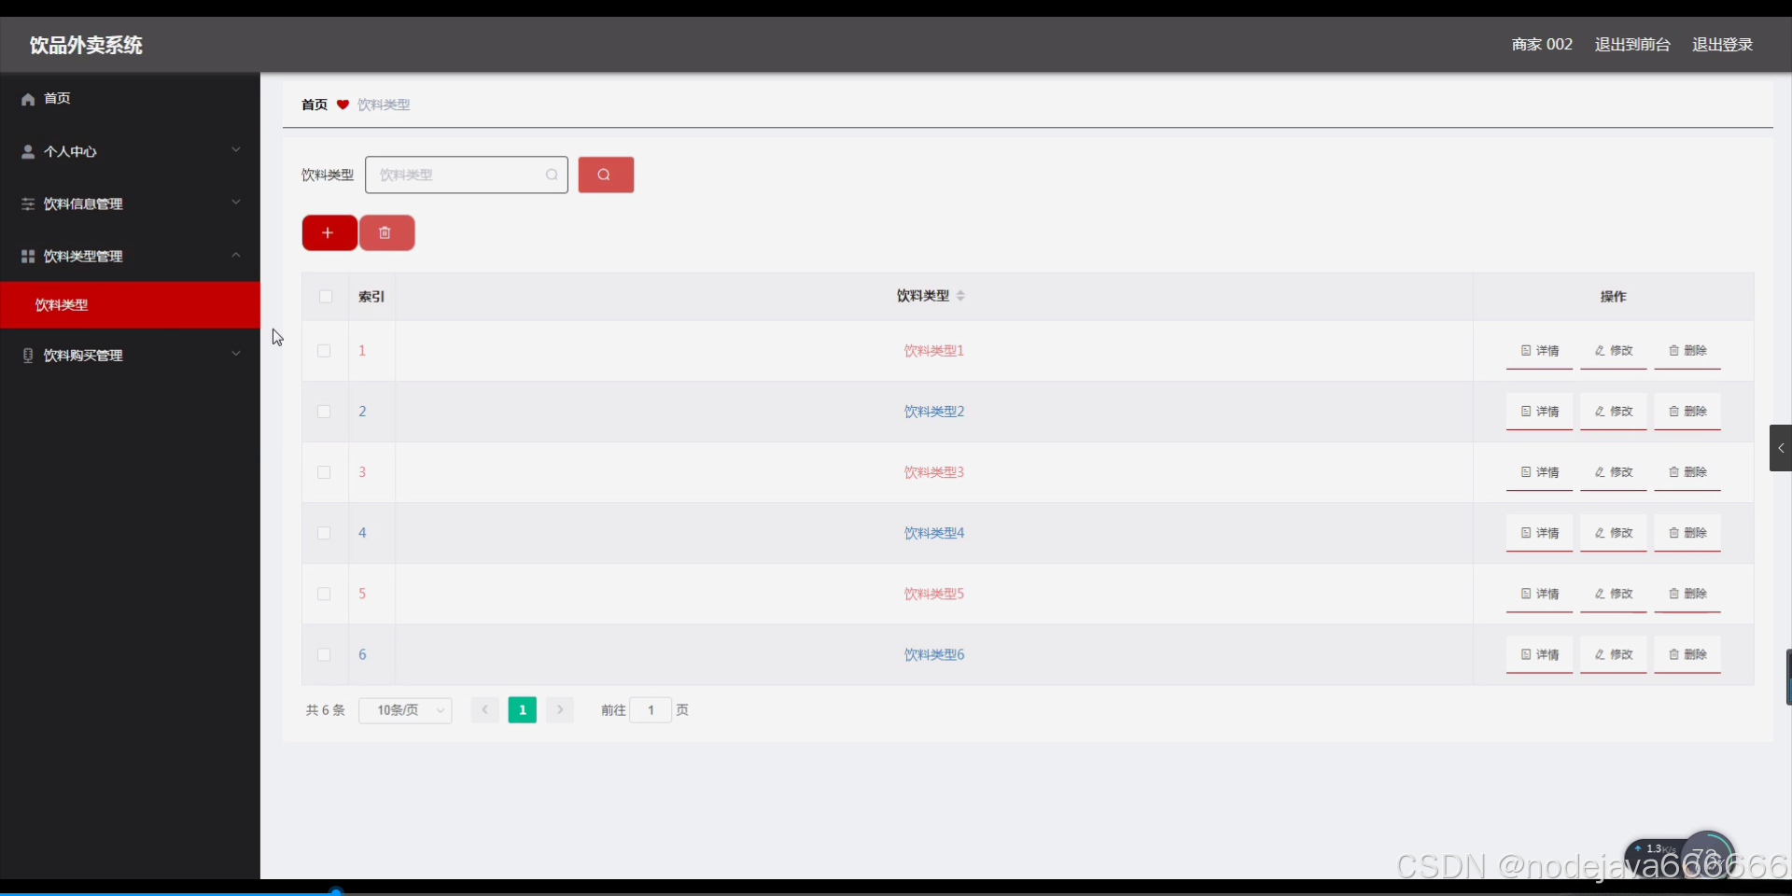Open 首页 in the sidebar
The height and width of the screenshot is (896, 1792).
click(x=130, y=99)
